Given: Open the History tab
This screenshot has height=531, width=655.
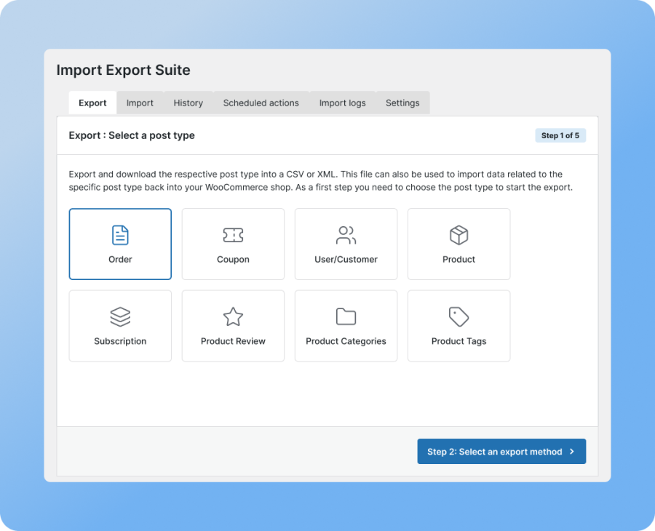Looking at the screenshot, I should 188,103.
